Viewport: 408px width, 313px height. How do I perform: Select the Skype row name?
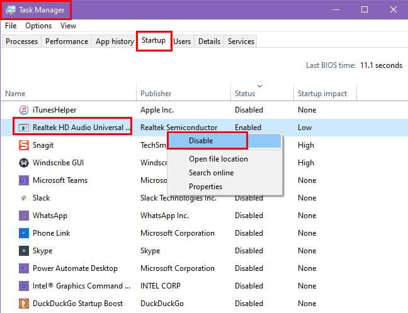[x=42, y=251]
